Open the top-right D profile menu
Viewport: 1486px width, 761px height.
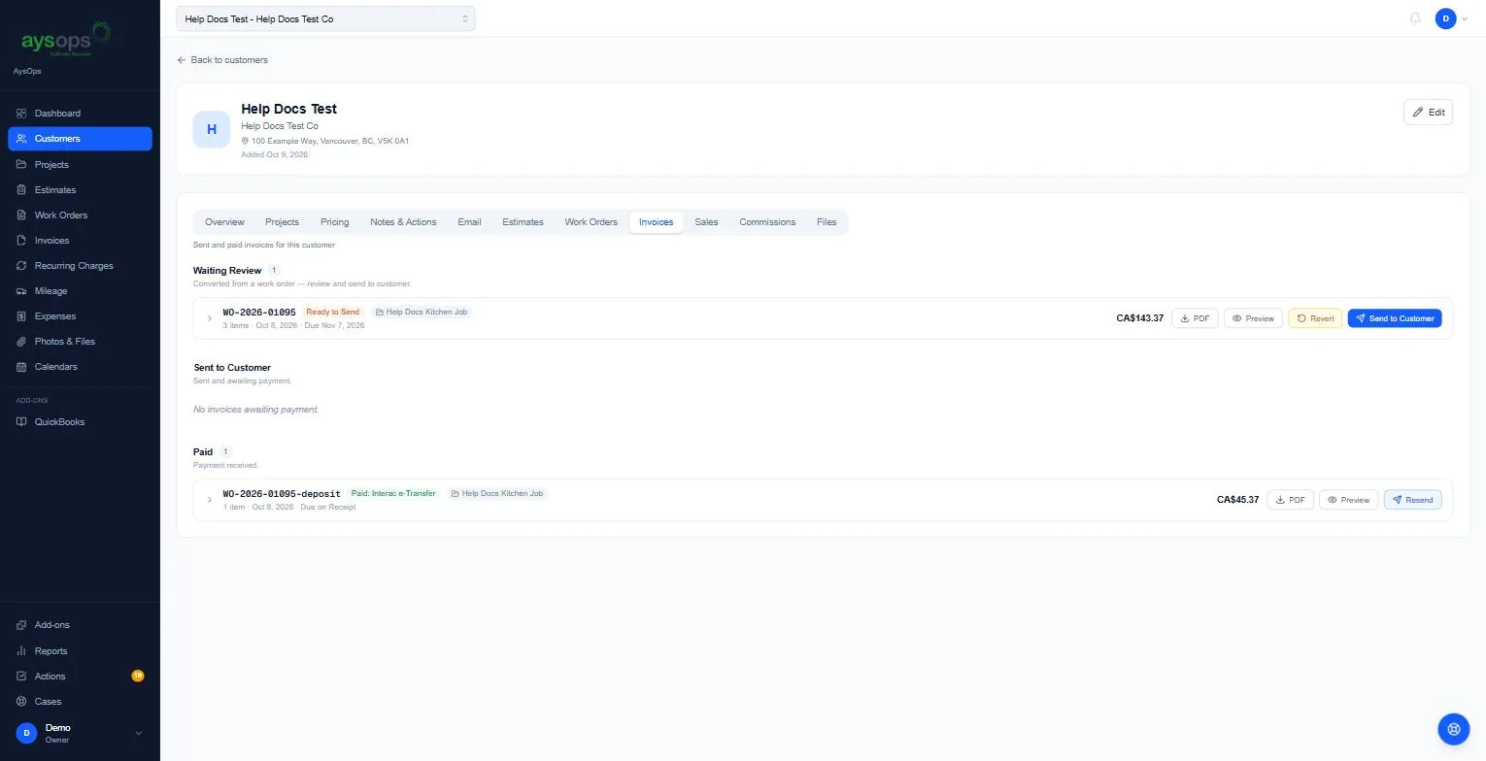[1451, 18]
